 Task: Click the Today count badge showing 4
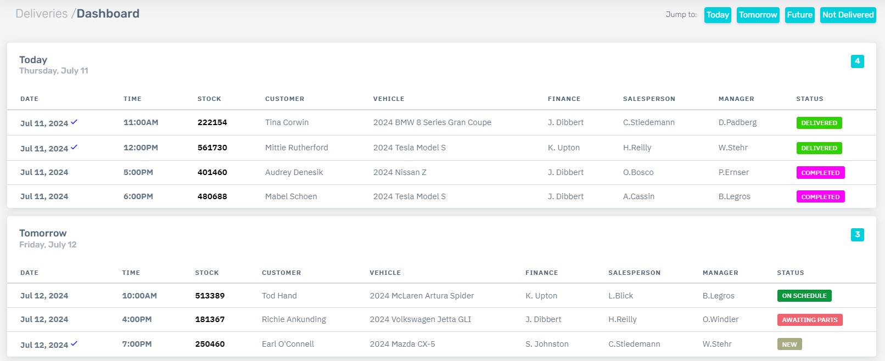point(857,61)
